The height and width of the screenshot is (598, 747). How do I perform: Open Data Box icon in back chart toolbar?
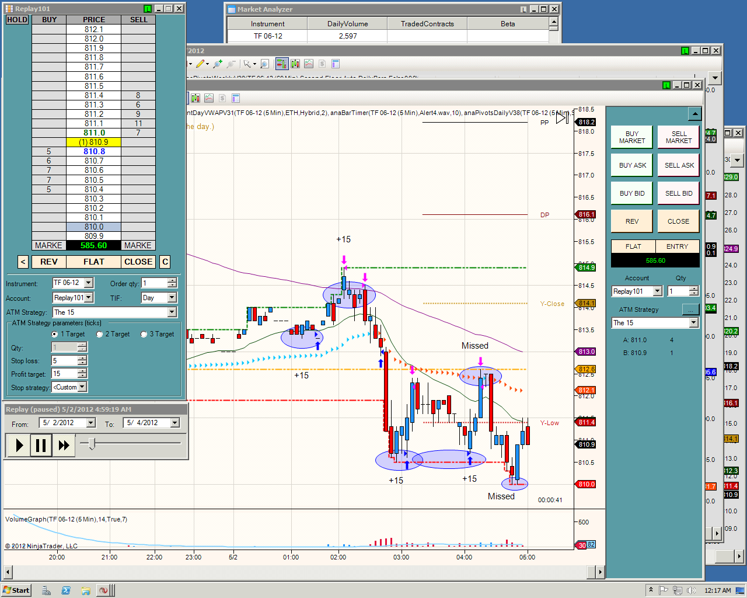click(x=295, y=64)
